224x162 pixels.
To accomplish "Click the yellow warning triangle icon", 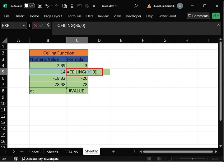I will [x=149, y=6].
